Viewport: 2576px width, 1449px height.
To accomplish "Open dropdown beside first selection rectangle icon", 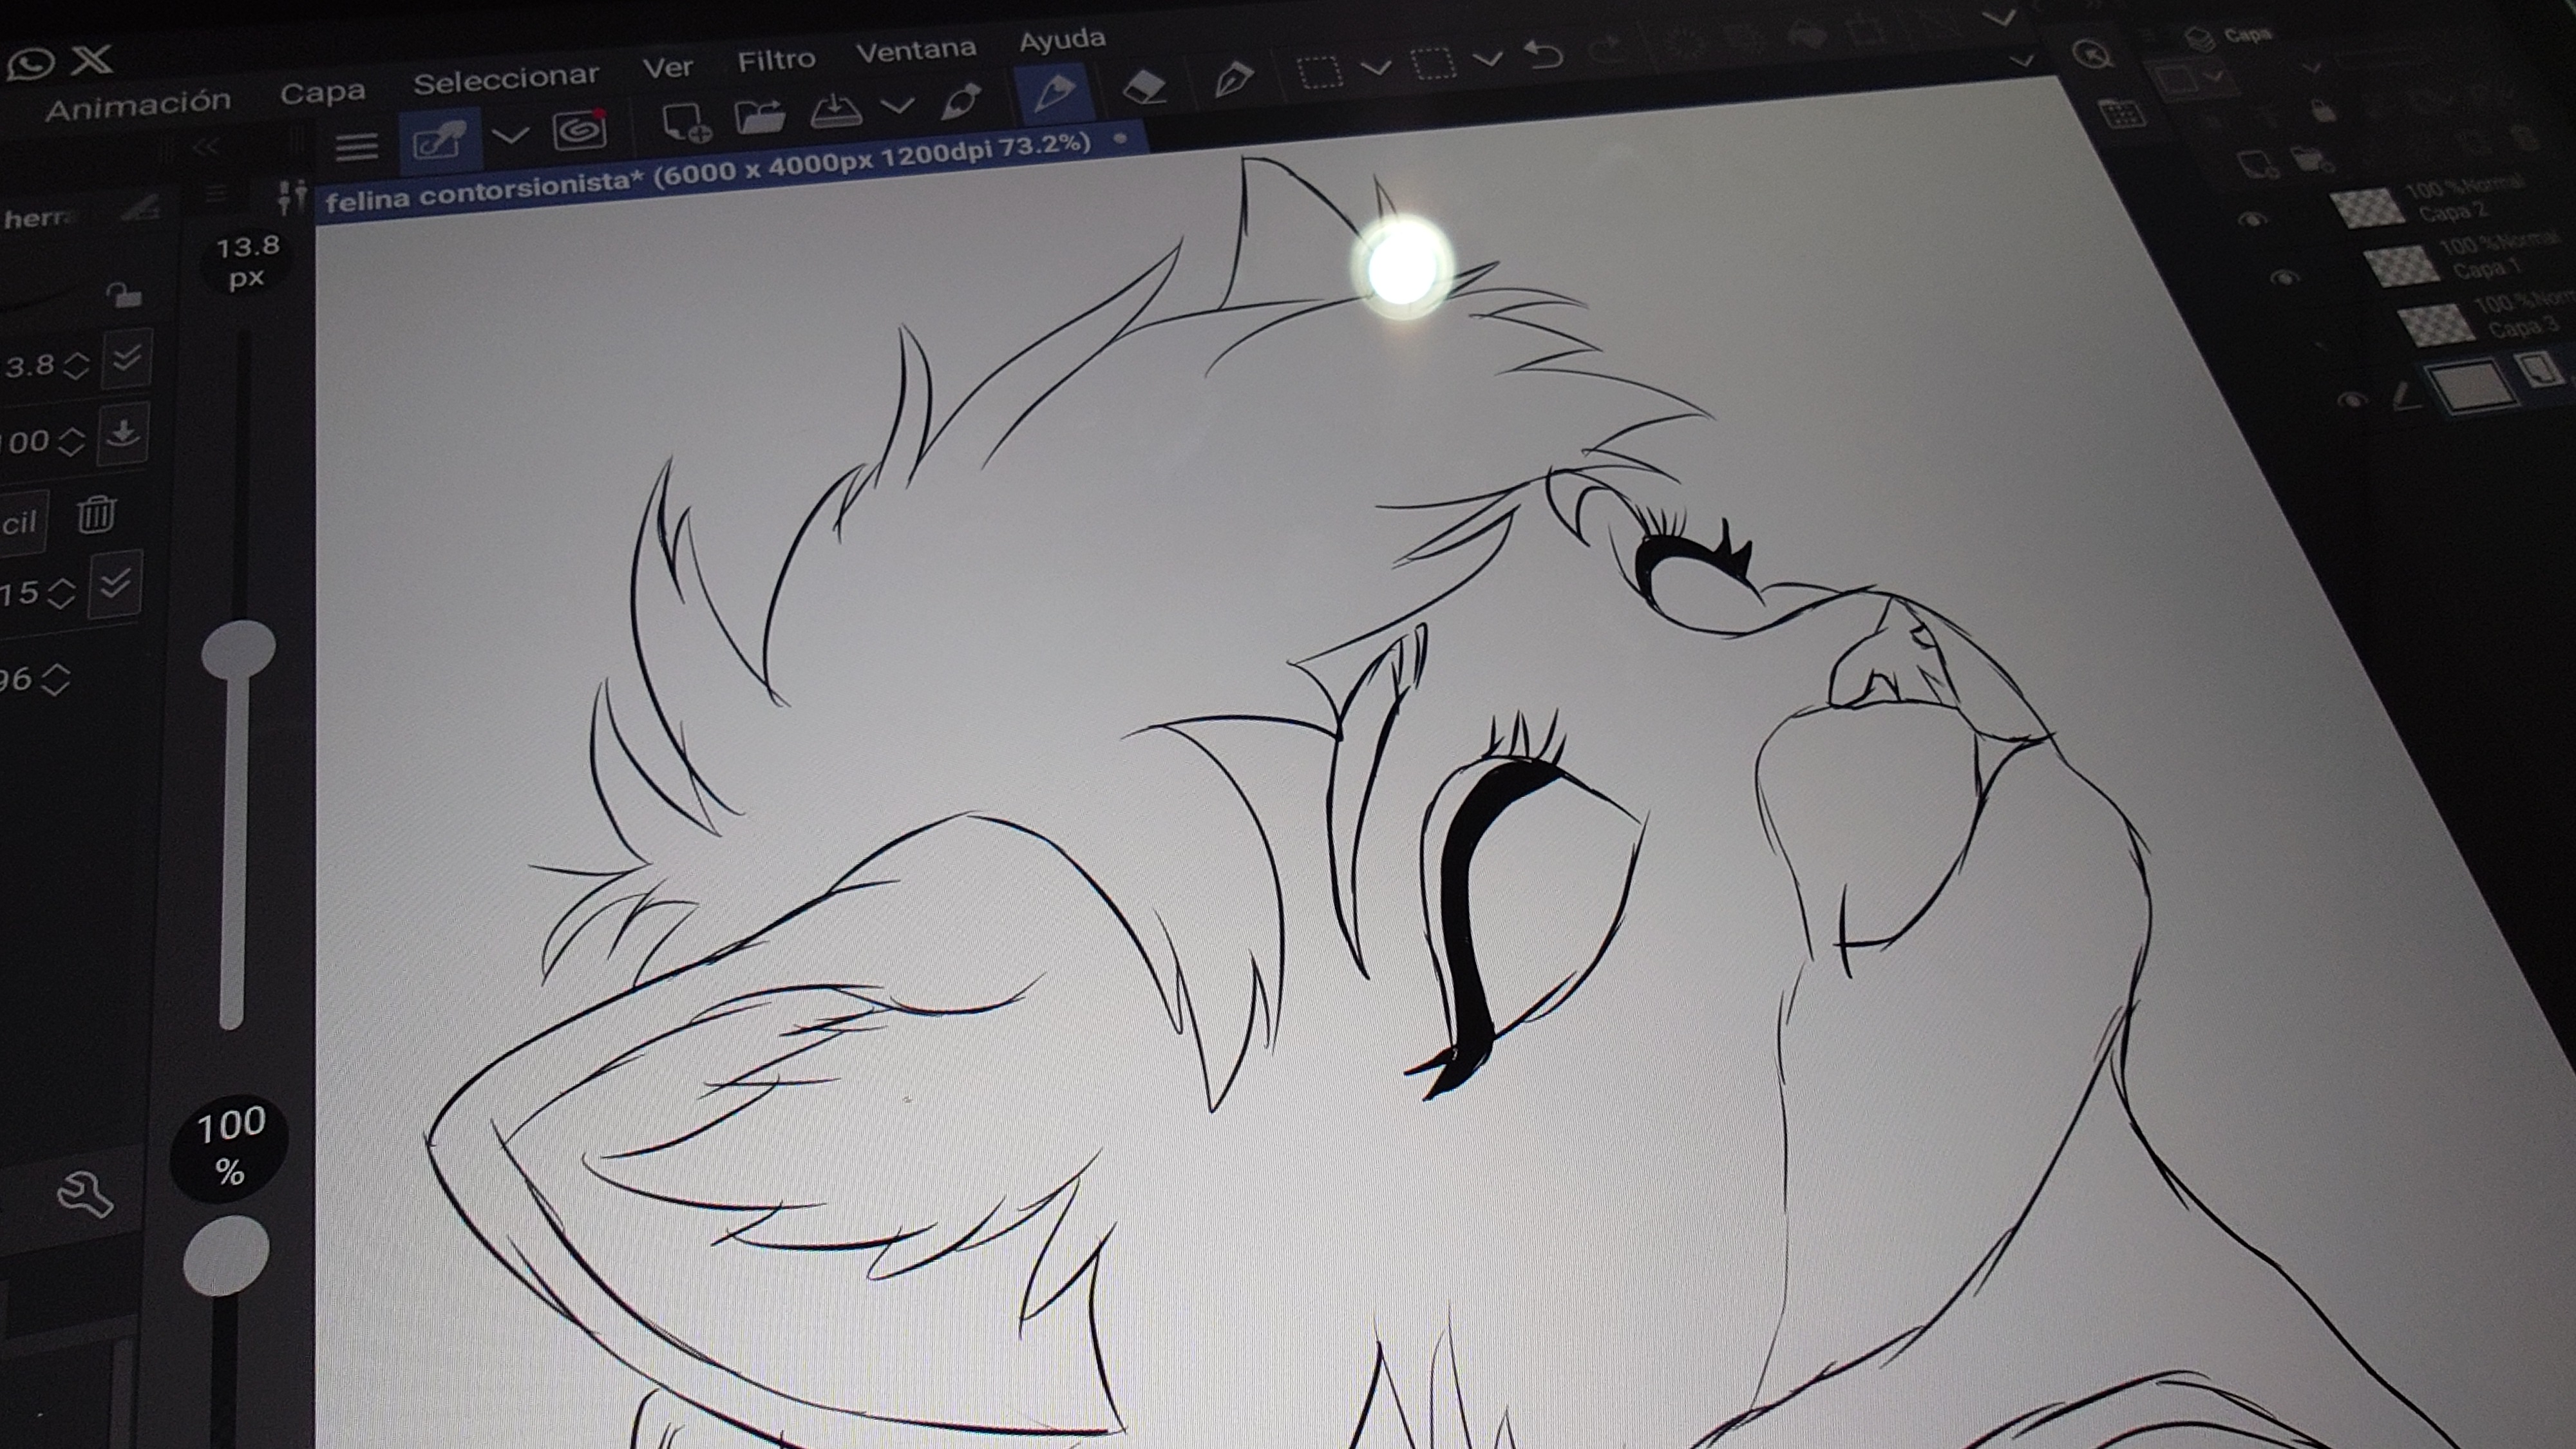I will (1376, 68).
